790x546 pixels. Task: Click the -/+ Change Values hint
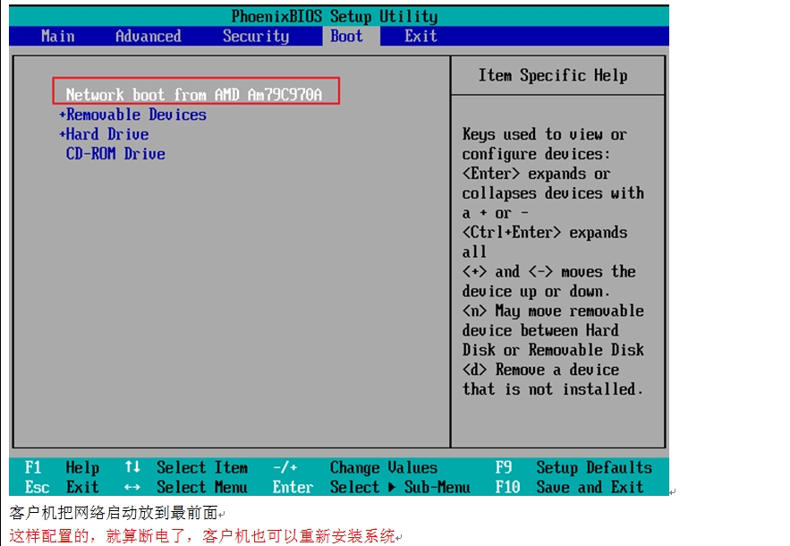(355, 467)
